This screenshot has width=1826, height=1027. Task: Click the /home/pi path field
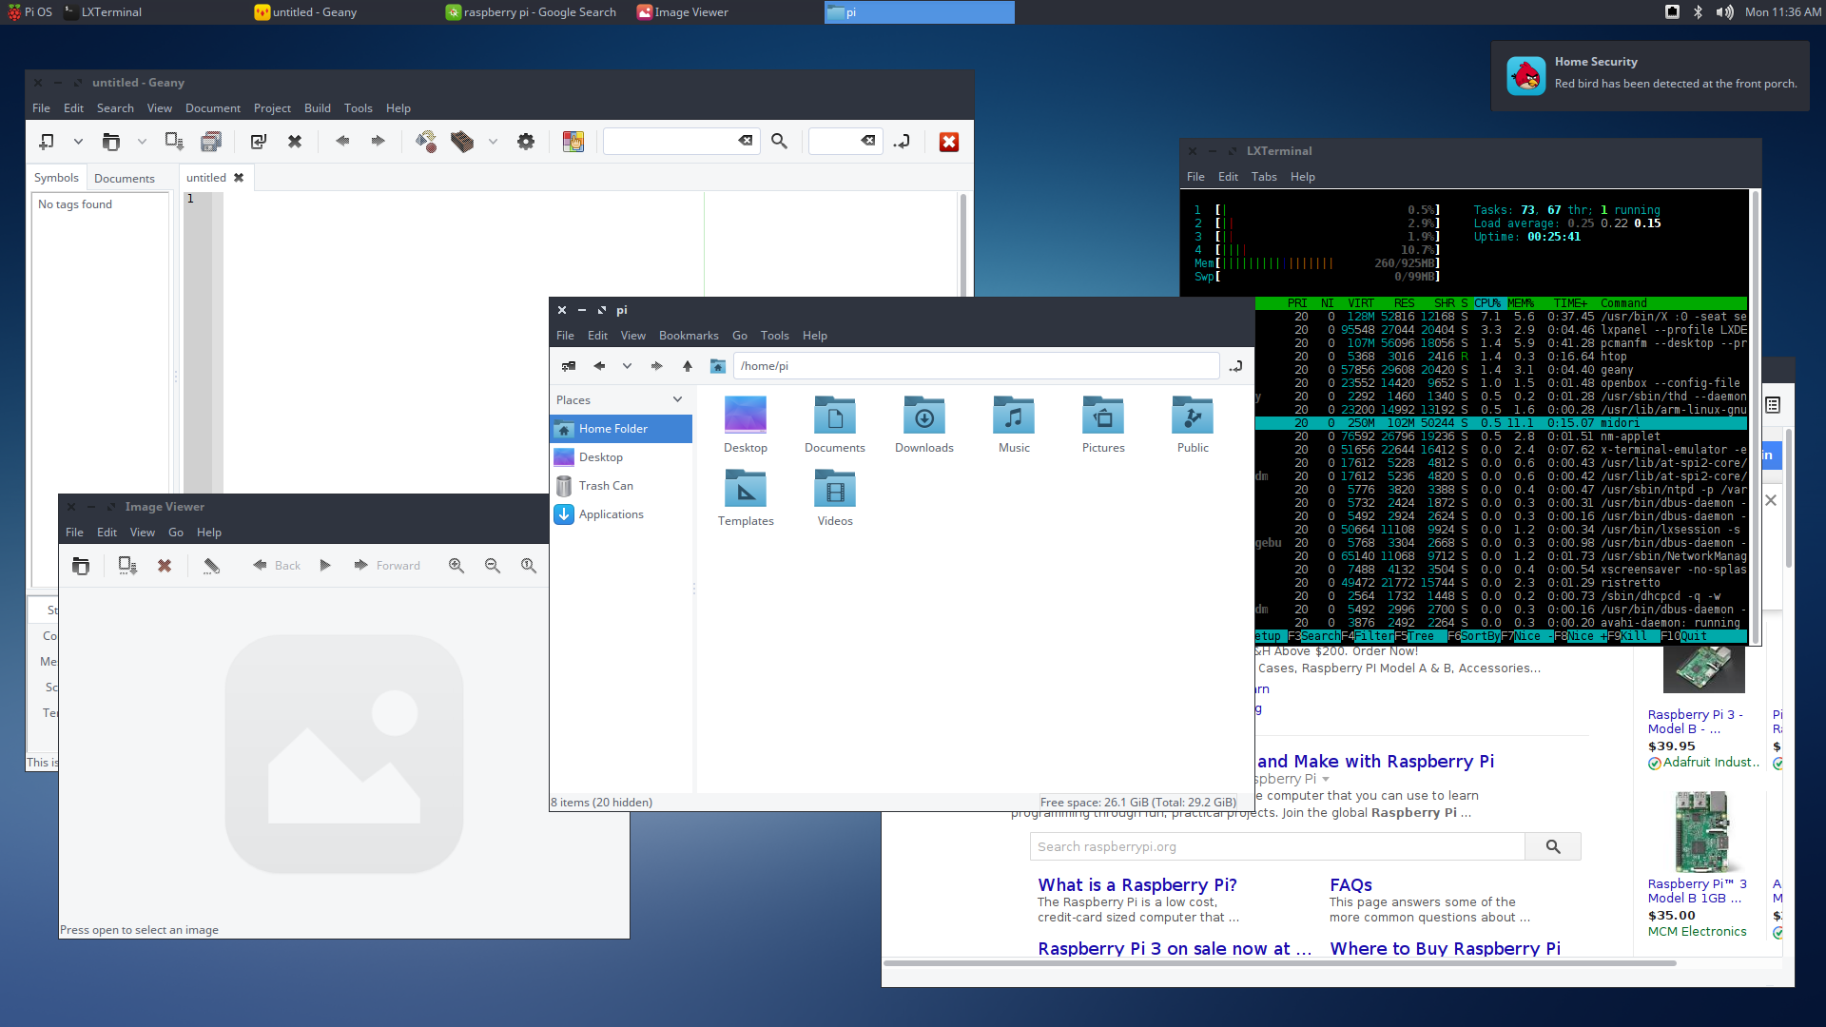click(976, 366)
